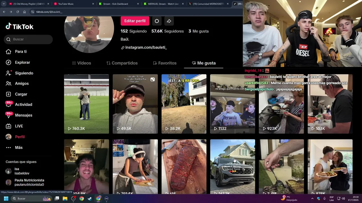Click the profile avatar picture
The width and height of the screenshot is (362, 203).
click(89, 34)
